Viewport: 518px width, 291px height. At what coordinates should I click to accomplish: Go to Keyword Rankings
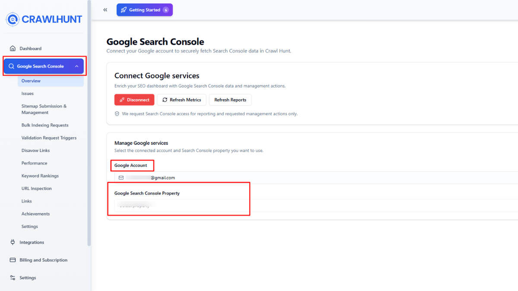point(40,176)
